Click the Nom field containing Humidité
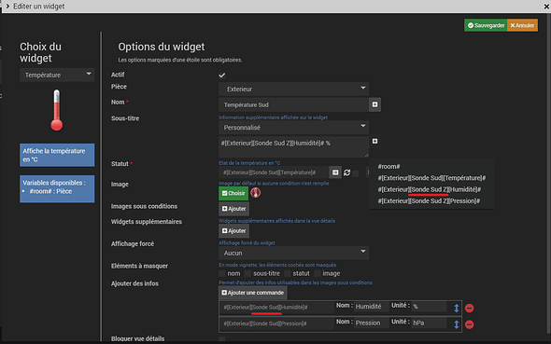Image resolution: width=551 pixels, height=344 pixels. [371, 307]
